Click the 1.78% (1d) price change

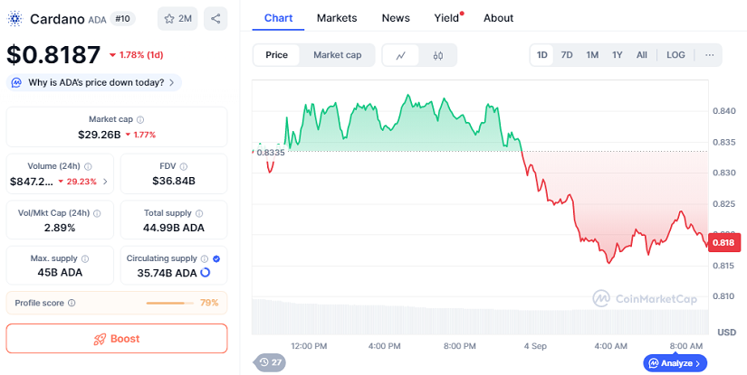click(x=136, y=55)
